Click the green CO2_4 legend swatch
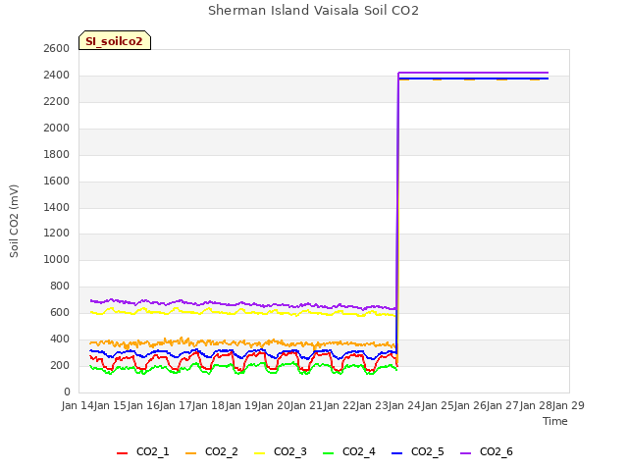The width and height of the screenshot is (628, 471). 329,453
